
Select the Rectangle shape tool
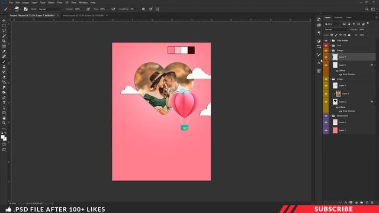[4, 113]
